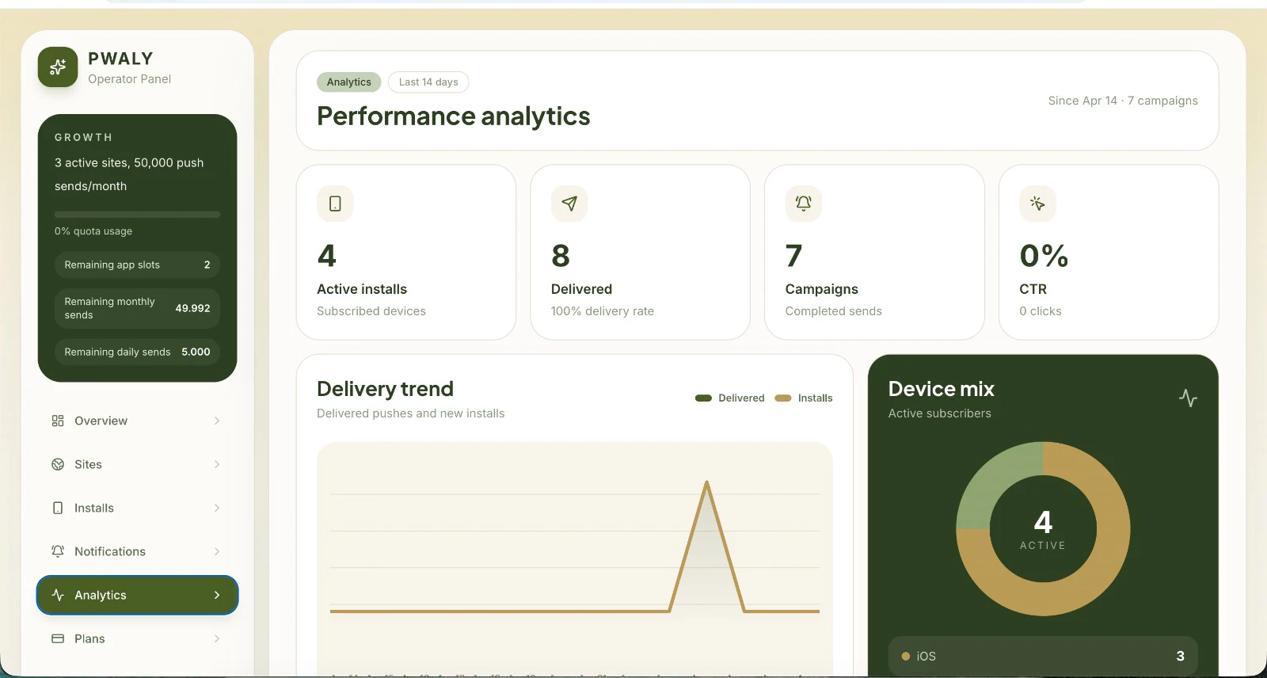Click '100% delivery rate' text
1267x678 pixels.
[x=603, y=311]
